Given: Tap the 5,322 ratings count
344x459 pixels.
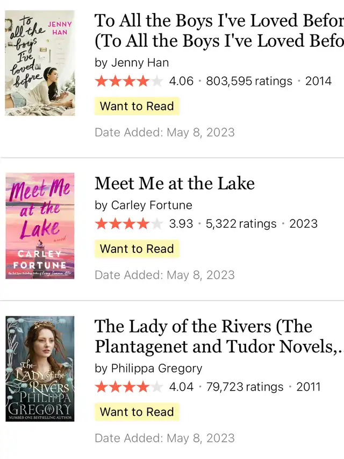Looking at the screenshot, I should [241, 224].
